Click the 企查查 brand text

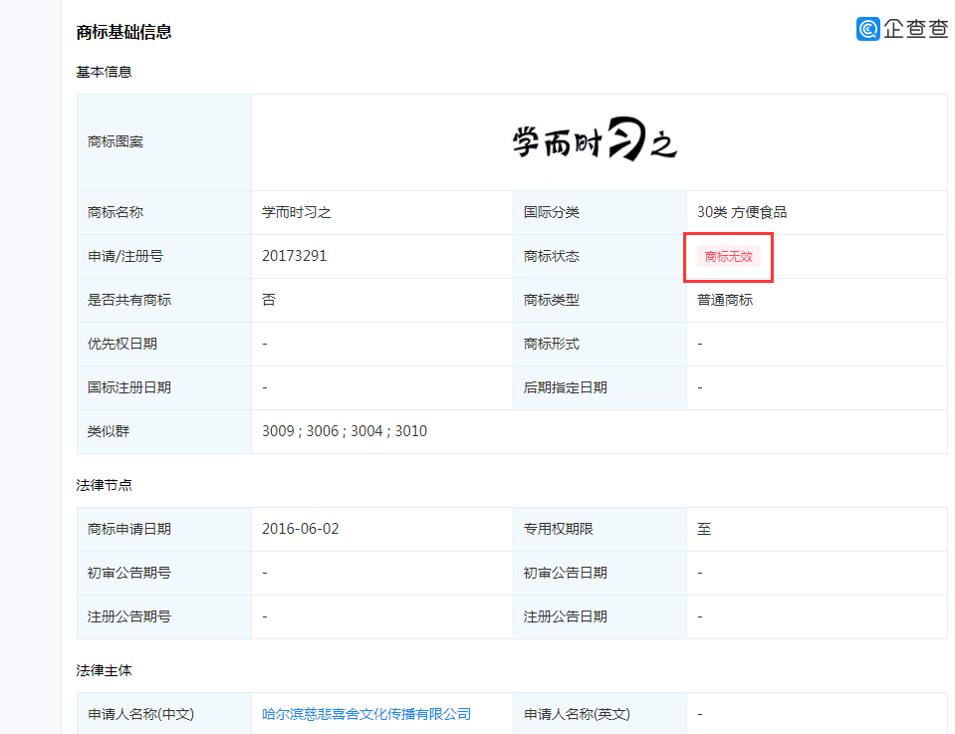coord(915,29)
